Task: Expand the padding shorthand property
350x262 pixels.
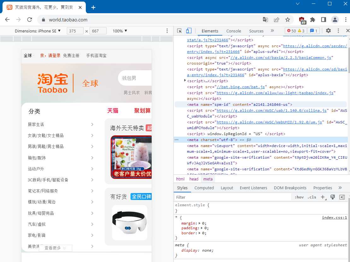Action: pos(201,228)
